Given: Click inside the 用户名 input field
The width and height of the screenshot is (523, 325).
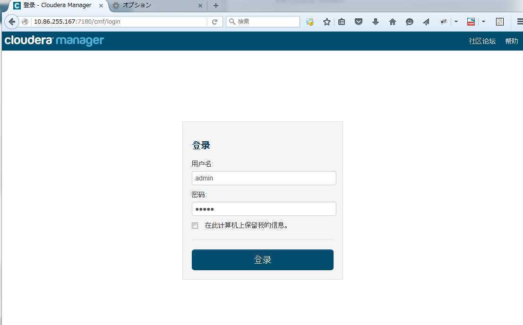Looking at the screenshot, I should tap(264, 178).
